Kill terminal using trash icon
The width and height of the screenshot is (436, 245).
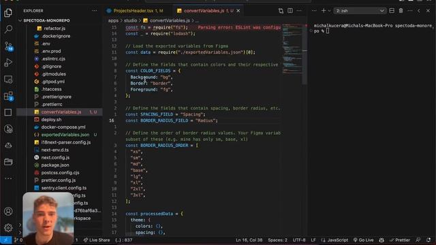[401, 11]
